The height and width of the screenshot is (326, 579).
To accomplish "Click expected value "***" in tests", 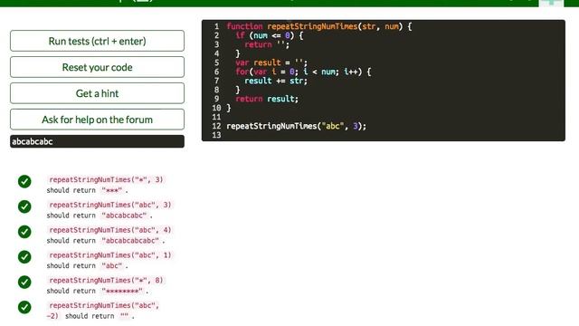I will tap(111, 190).
